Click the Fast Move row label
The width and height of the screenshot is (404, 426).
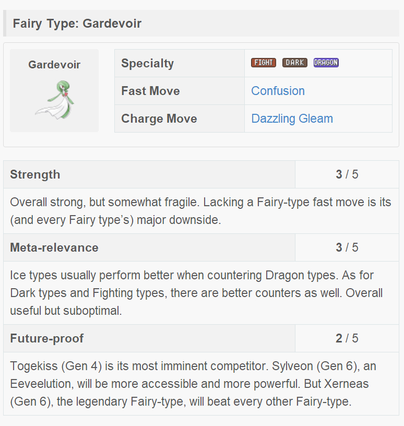click(x=150, y=91)
